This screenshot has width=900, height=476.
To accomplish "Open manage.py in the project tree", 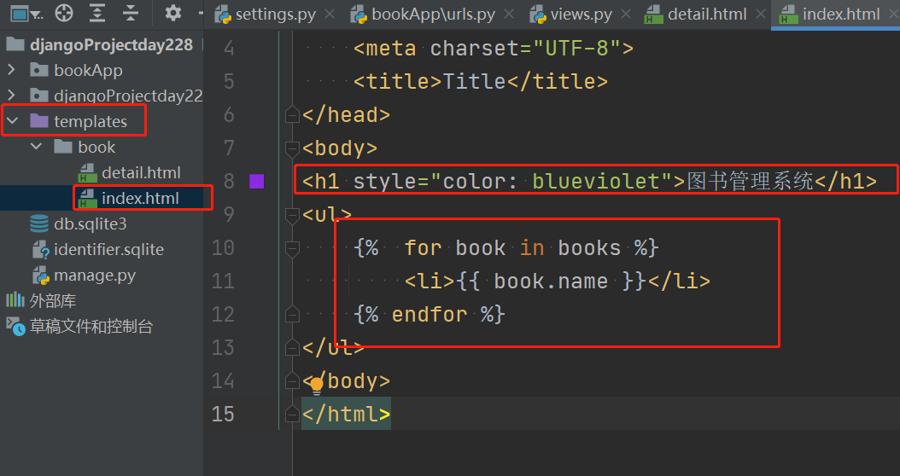I will [x=95, y=276].
